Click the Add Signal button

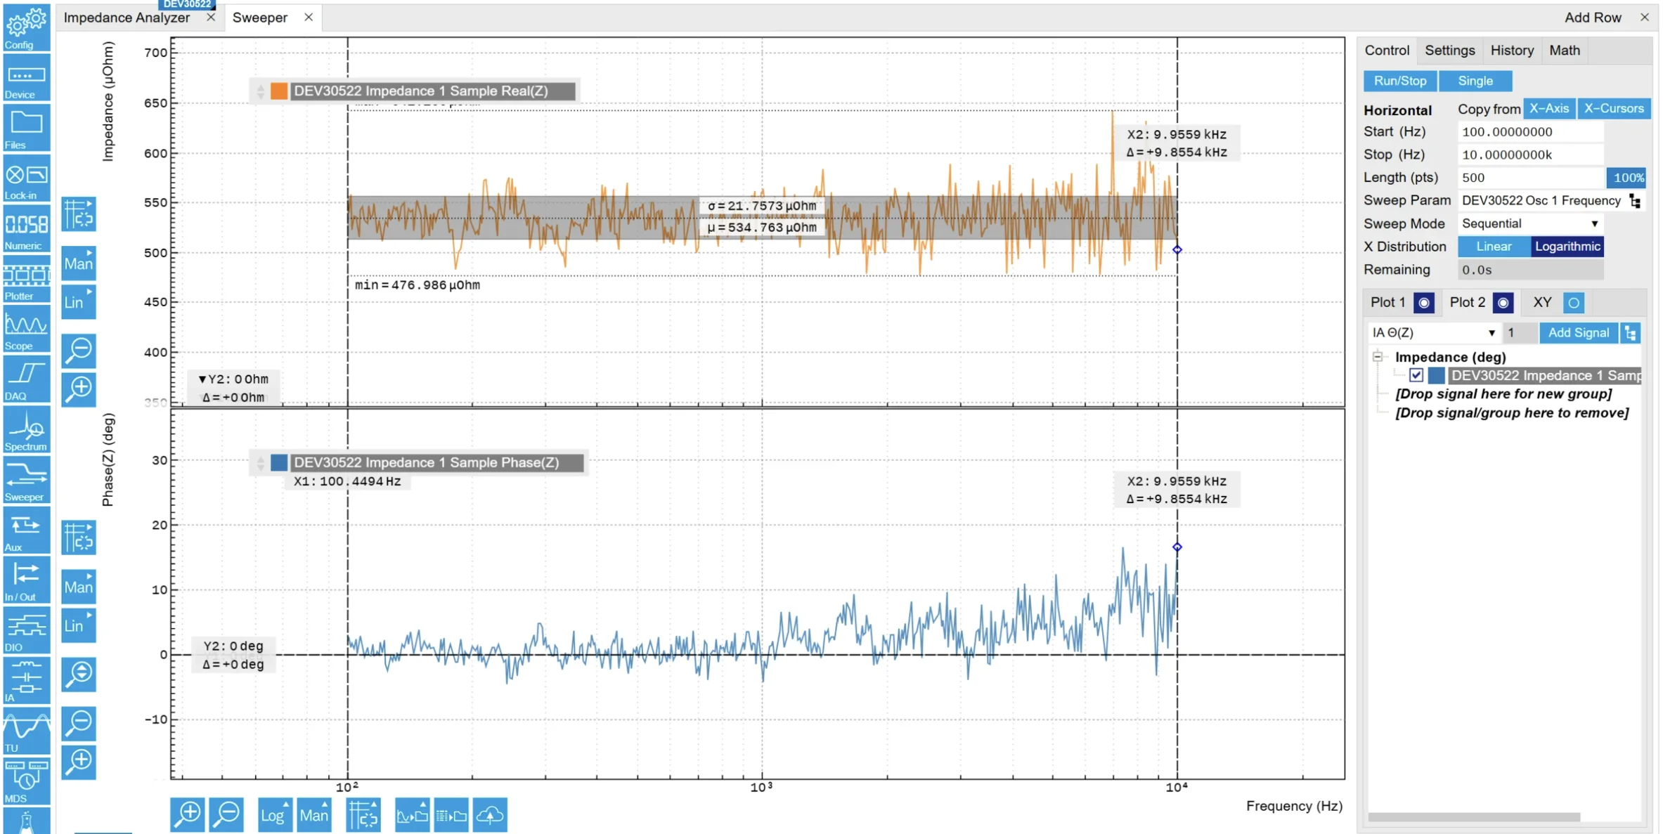pyautogui.click(x=1579, y=333)
